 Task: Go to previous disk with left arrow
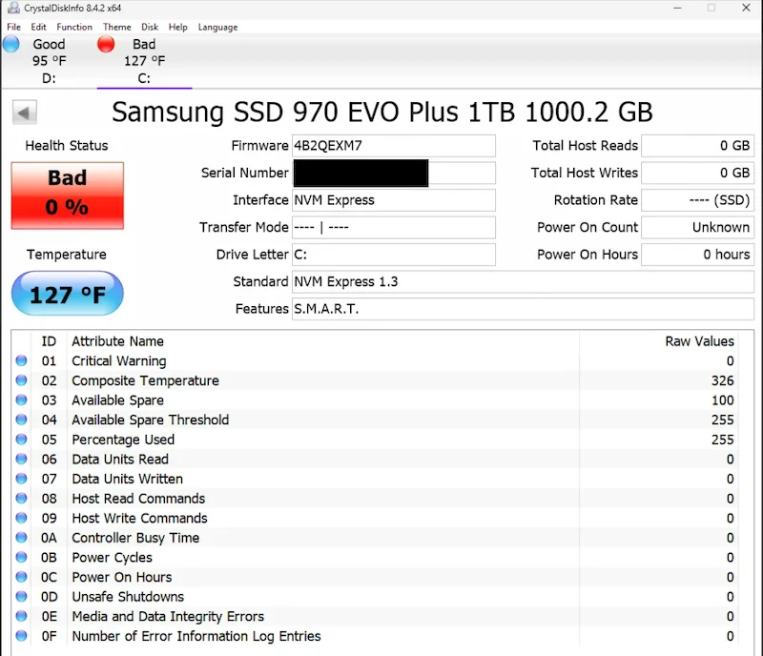[x=25, y=113]
